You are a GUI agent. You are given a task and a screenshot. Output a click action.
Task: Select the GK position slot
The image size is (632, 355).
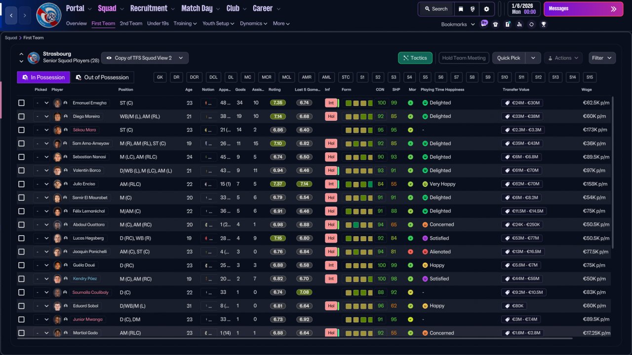pyautogui.click(x=160, y=77)
